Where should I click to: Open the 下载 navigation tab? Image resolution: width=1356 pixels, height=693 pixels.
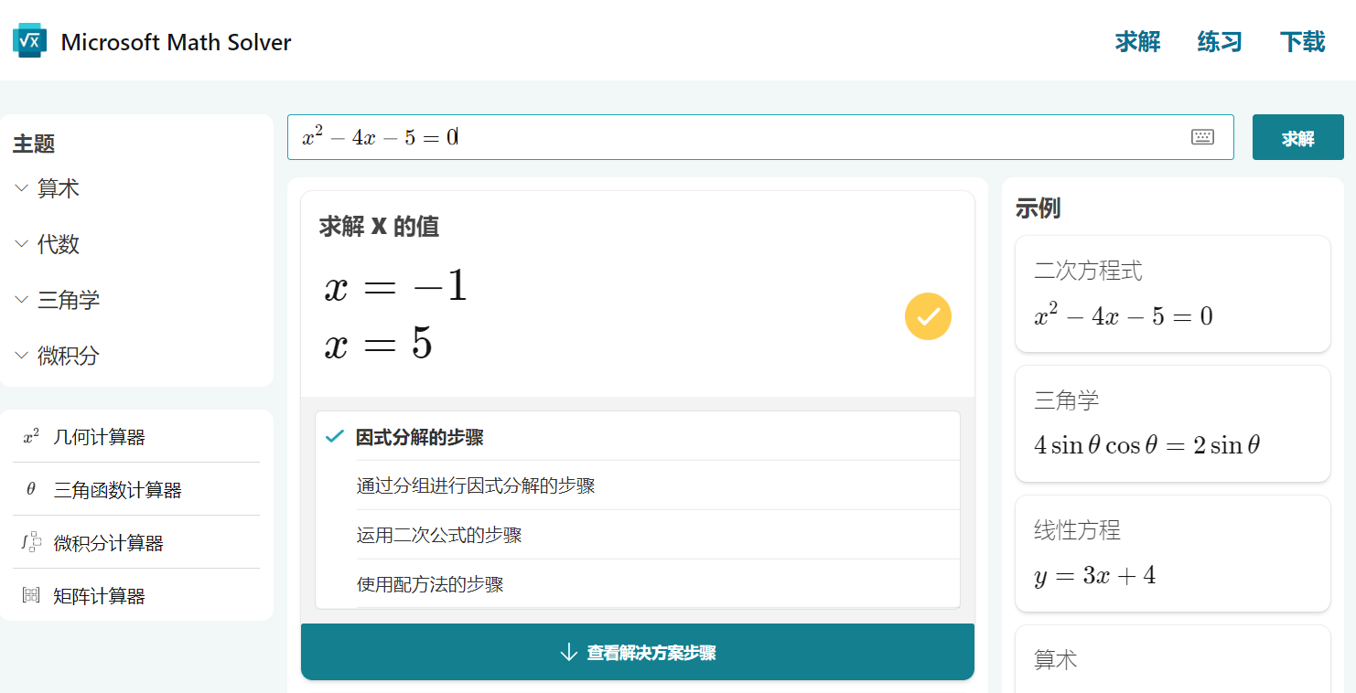tap(1302, 42)
